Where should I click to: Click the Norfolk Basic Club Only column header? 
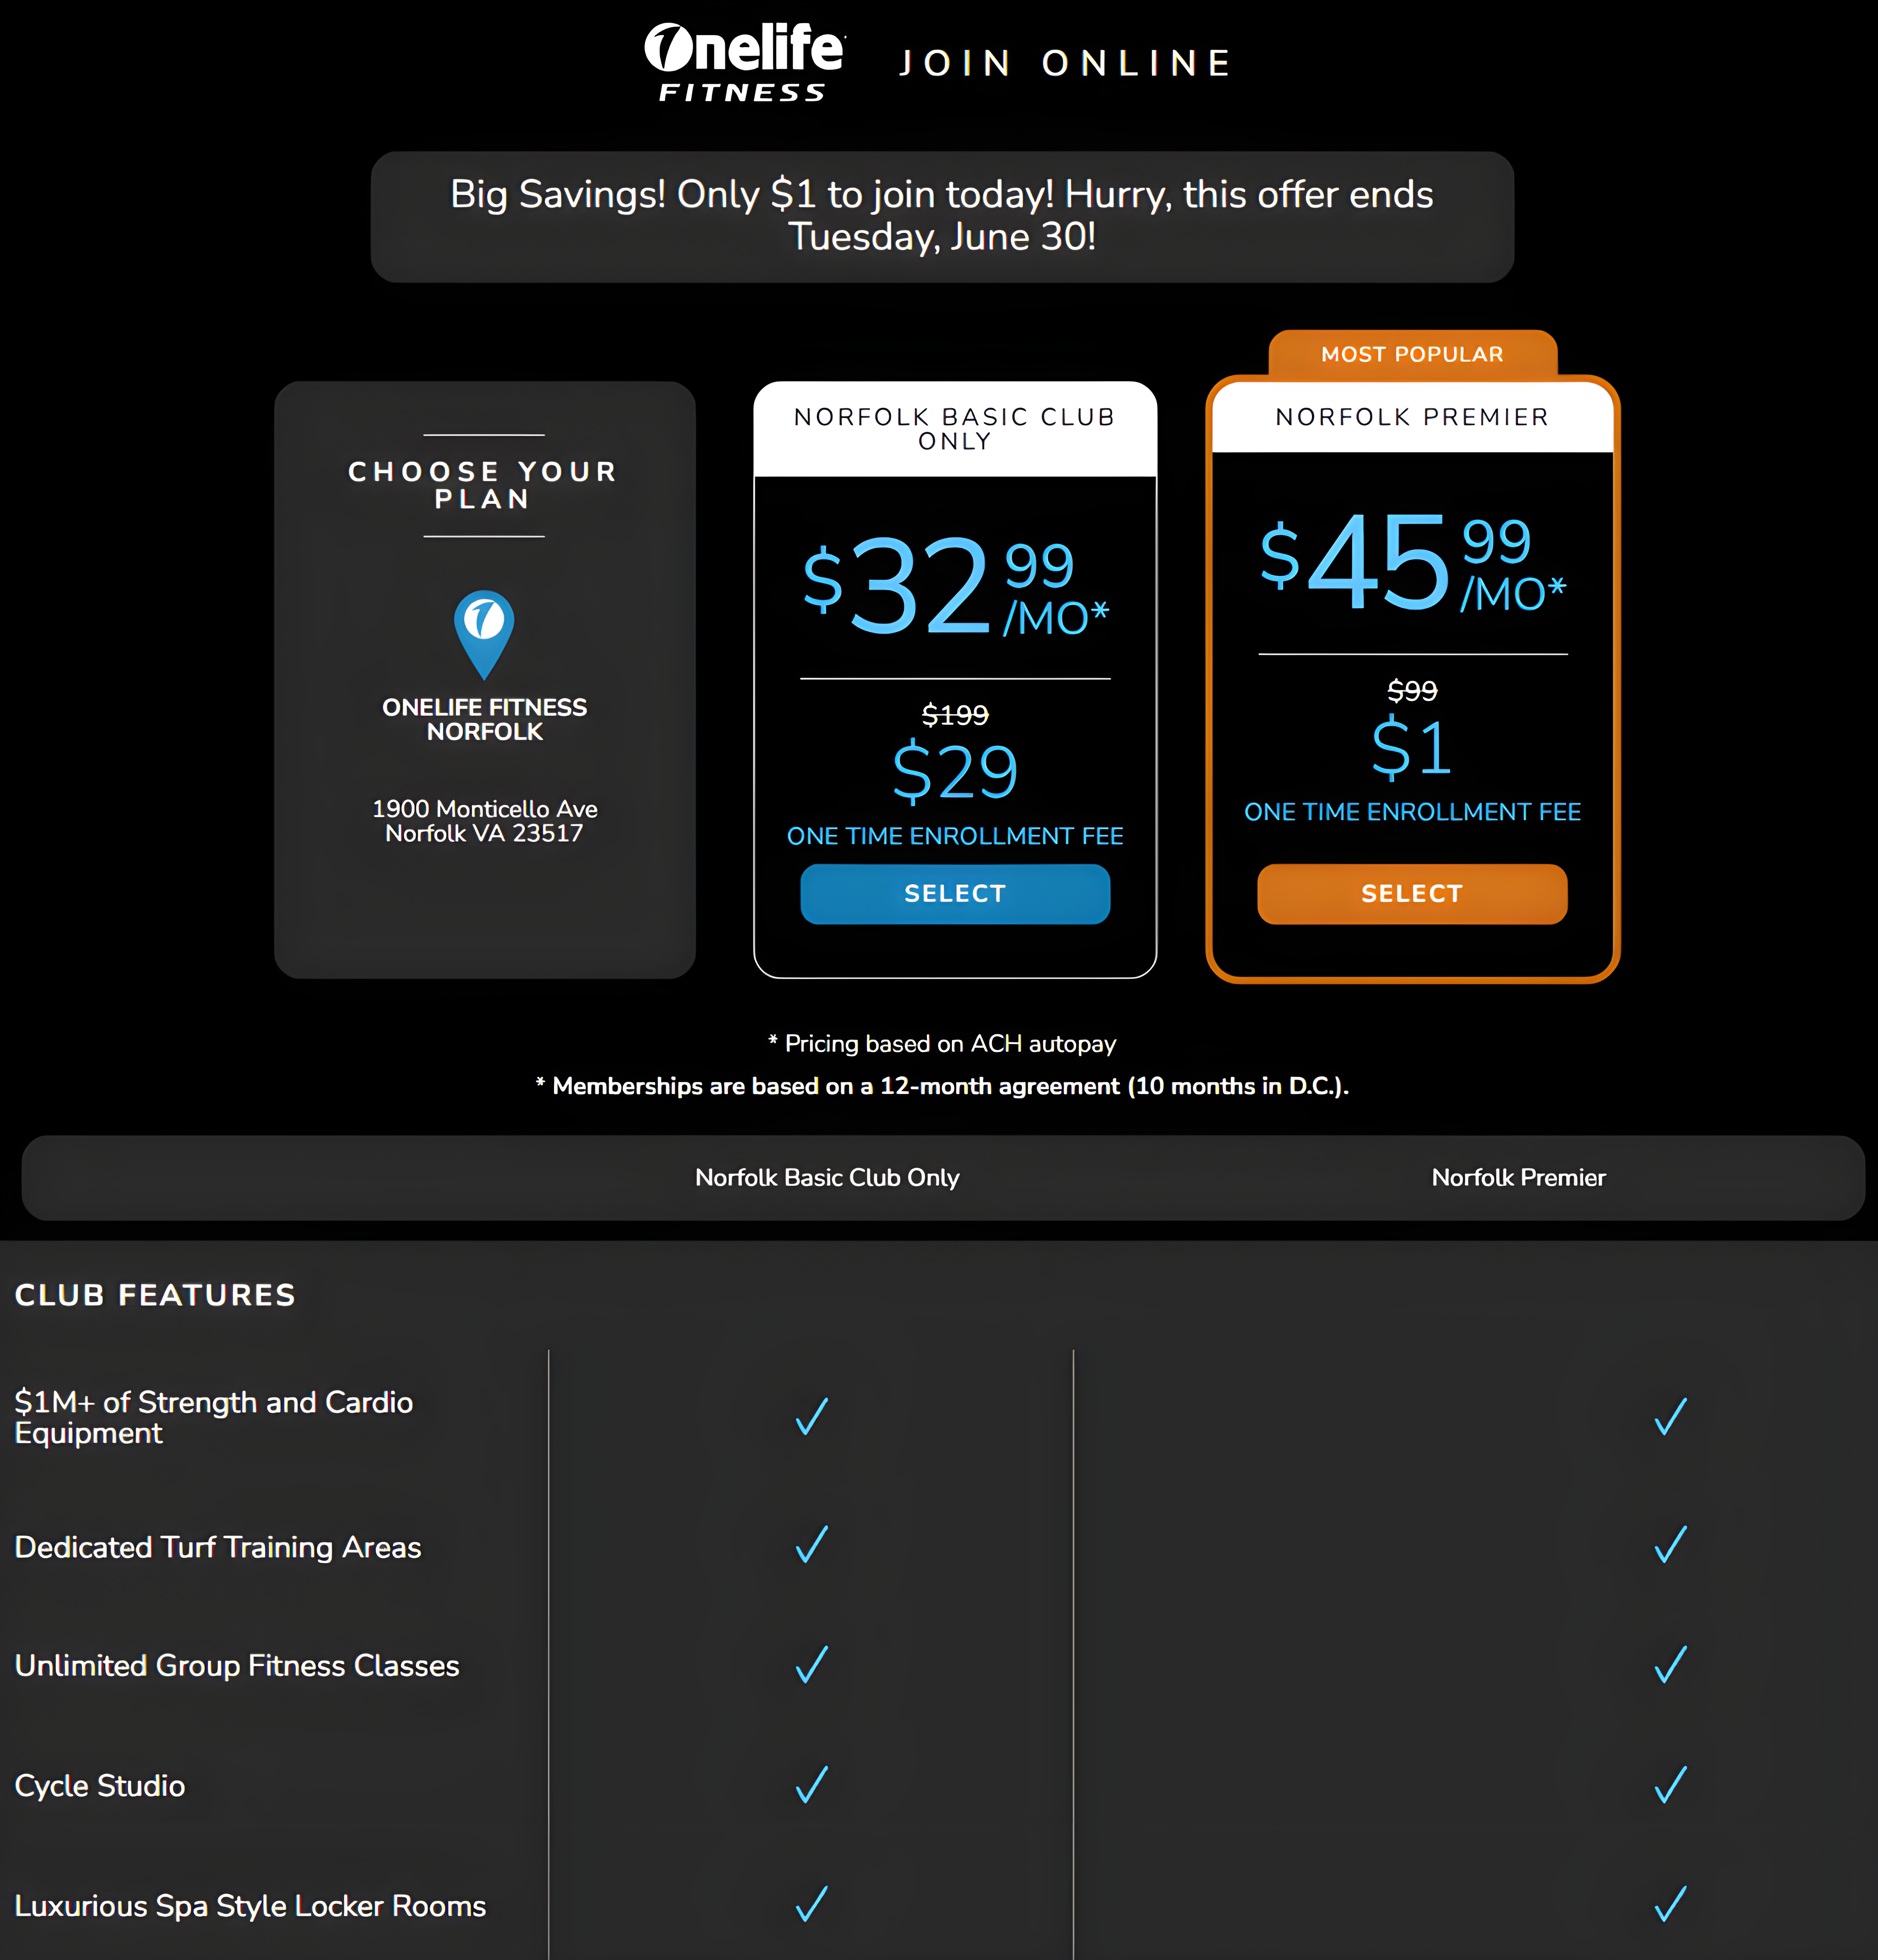pos(827,1177)
